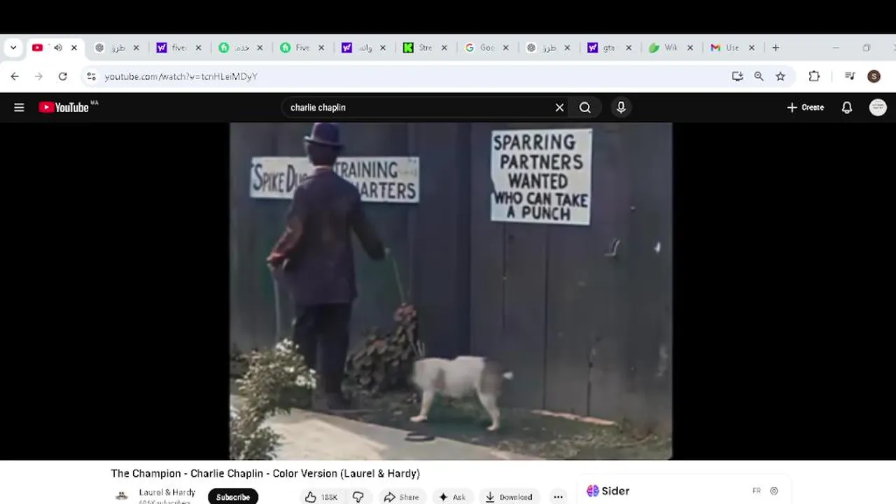View site information icon in address bar

(x=91, y=76)
